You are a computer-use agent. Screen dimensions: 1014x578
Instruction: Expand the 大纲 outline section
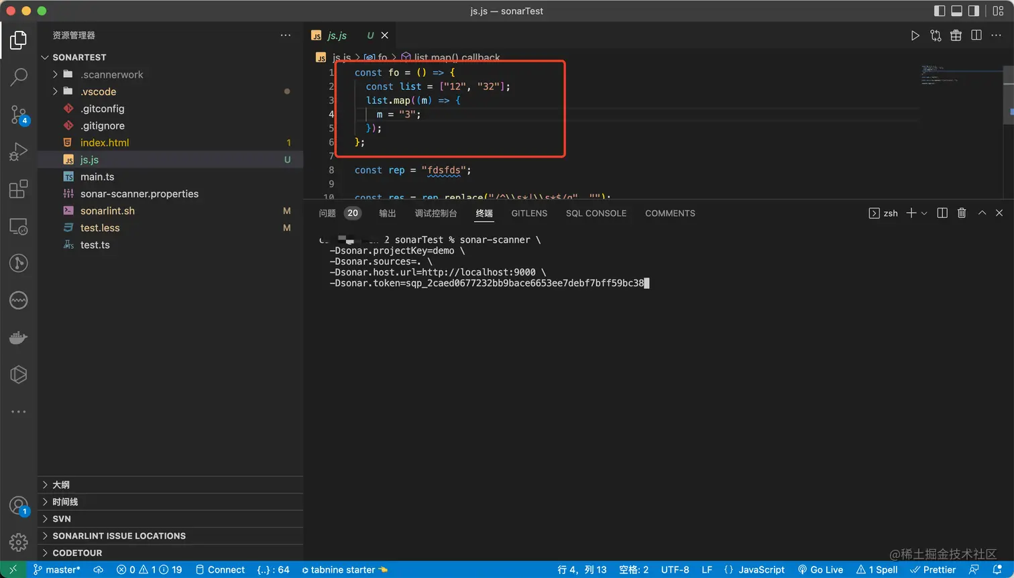tap(170, 485)
